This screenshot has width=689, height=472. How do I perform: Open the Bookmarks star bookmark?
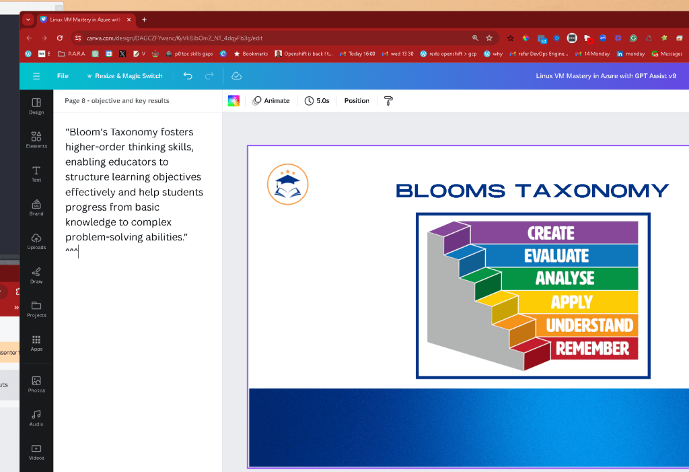(251, 54)
